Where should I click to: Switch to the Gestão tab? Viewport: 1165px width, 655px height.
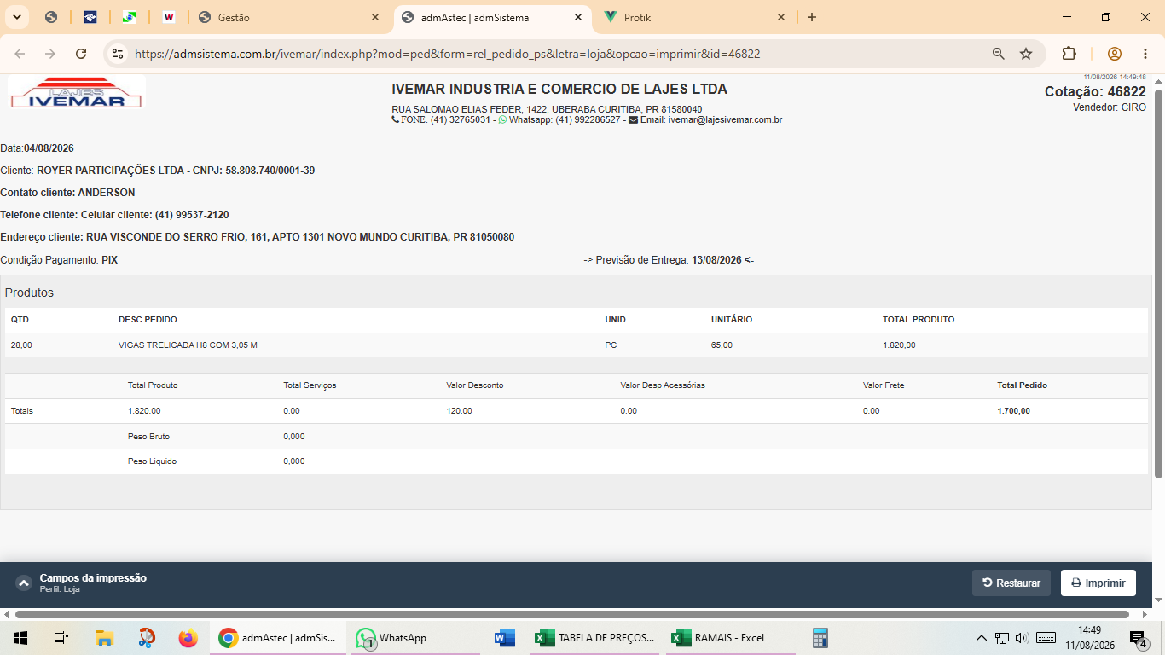pyautogui.click(x=290, y=17)
